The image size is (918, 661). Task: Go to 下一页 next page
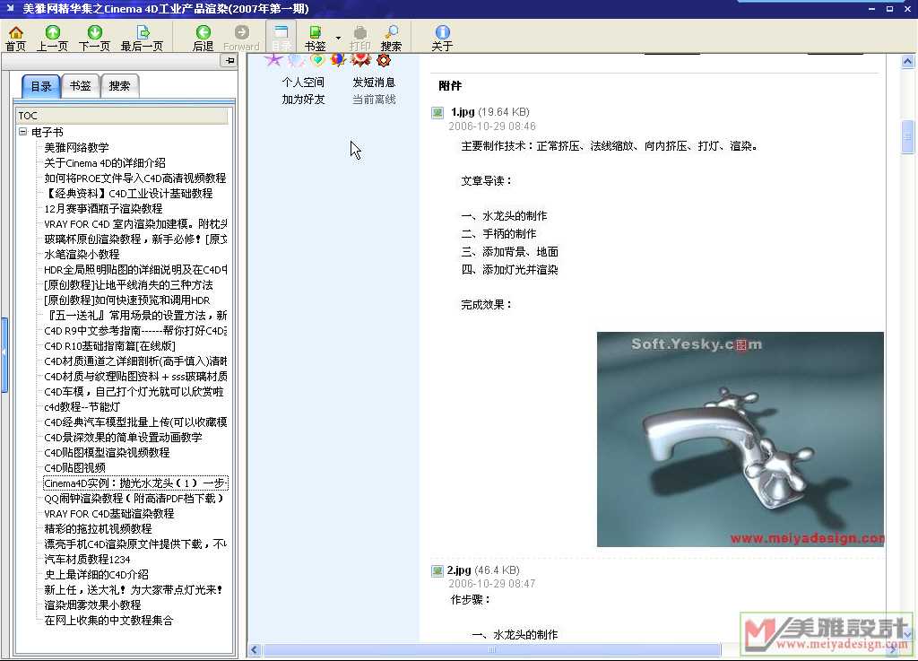coord(94,38)
